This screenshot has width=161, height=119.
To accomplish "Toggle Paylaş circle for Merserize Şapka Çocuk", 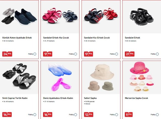I will pyautogui.click(x=157, y=114).
